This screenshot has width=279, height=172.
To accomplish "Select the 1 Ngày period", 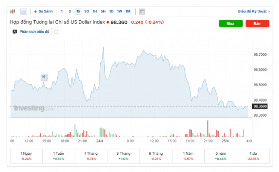I will tap(26, 156).
